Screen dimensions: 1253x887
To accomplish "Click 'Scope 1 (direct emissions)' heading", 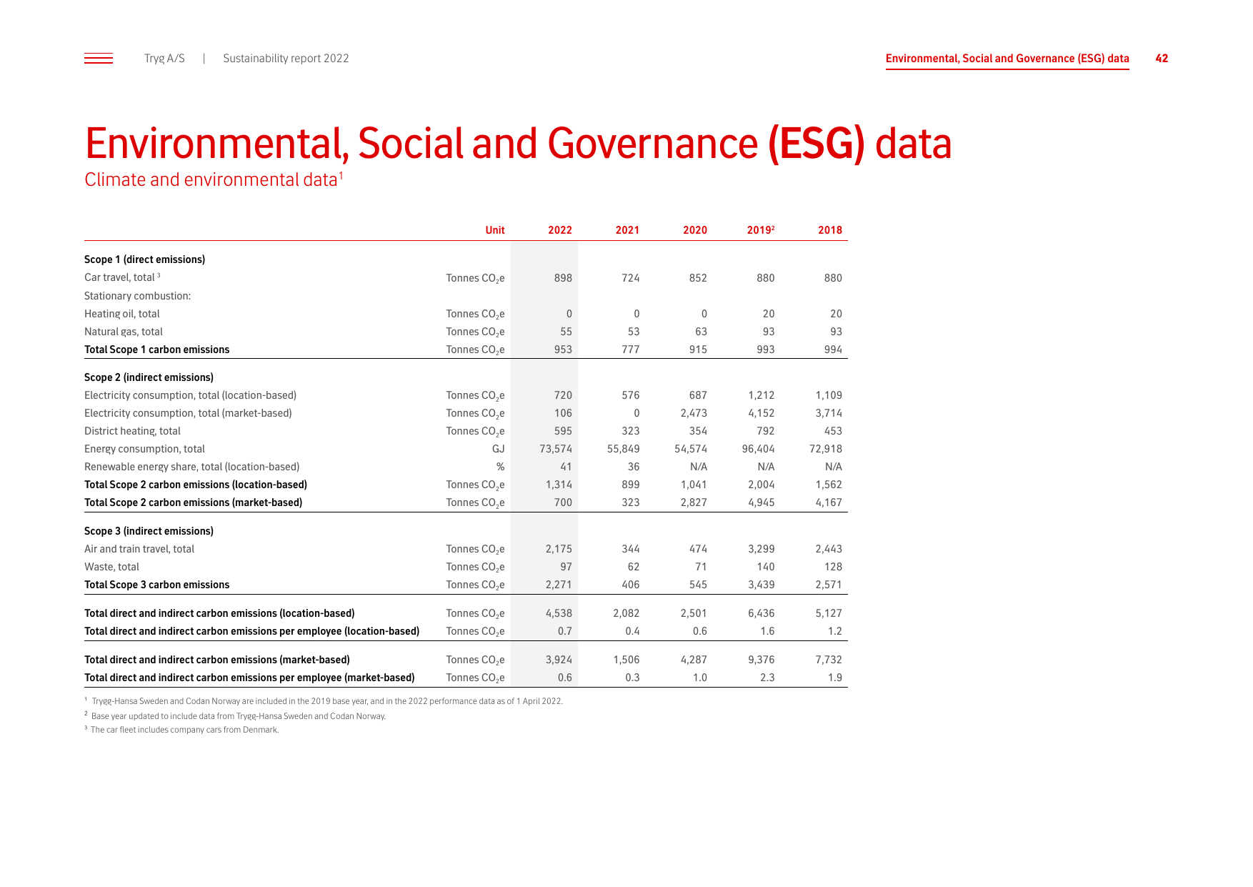I will [x=144, y=259].
